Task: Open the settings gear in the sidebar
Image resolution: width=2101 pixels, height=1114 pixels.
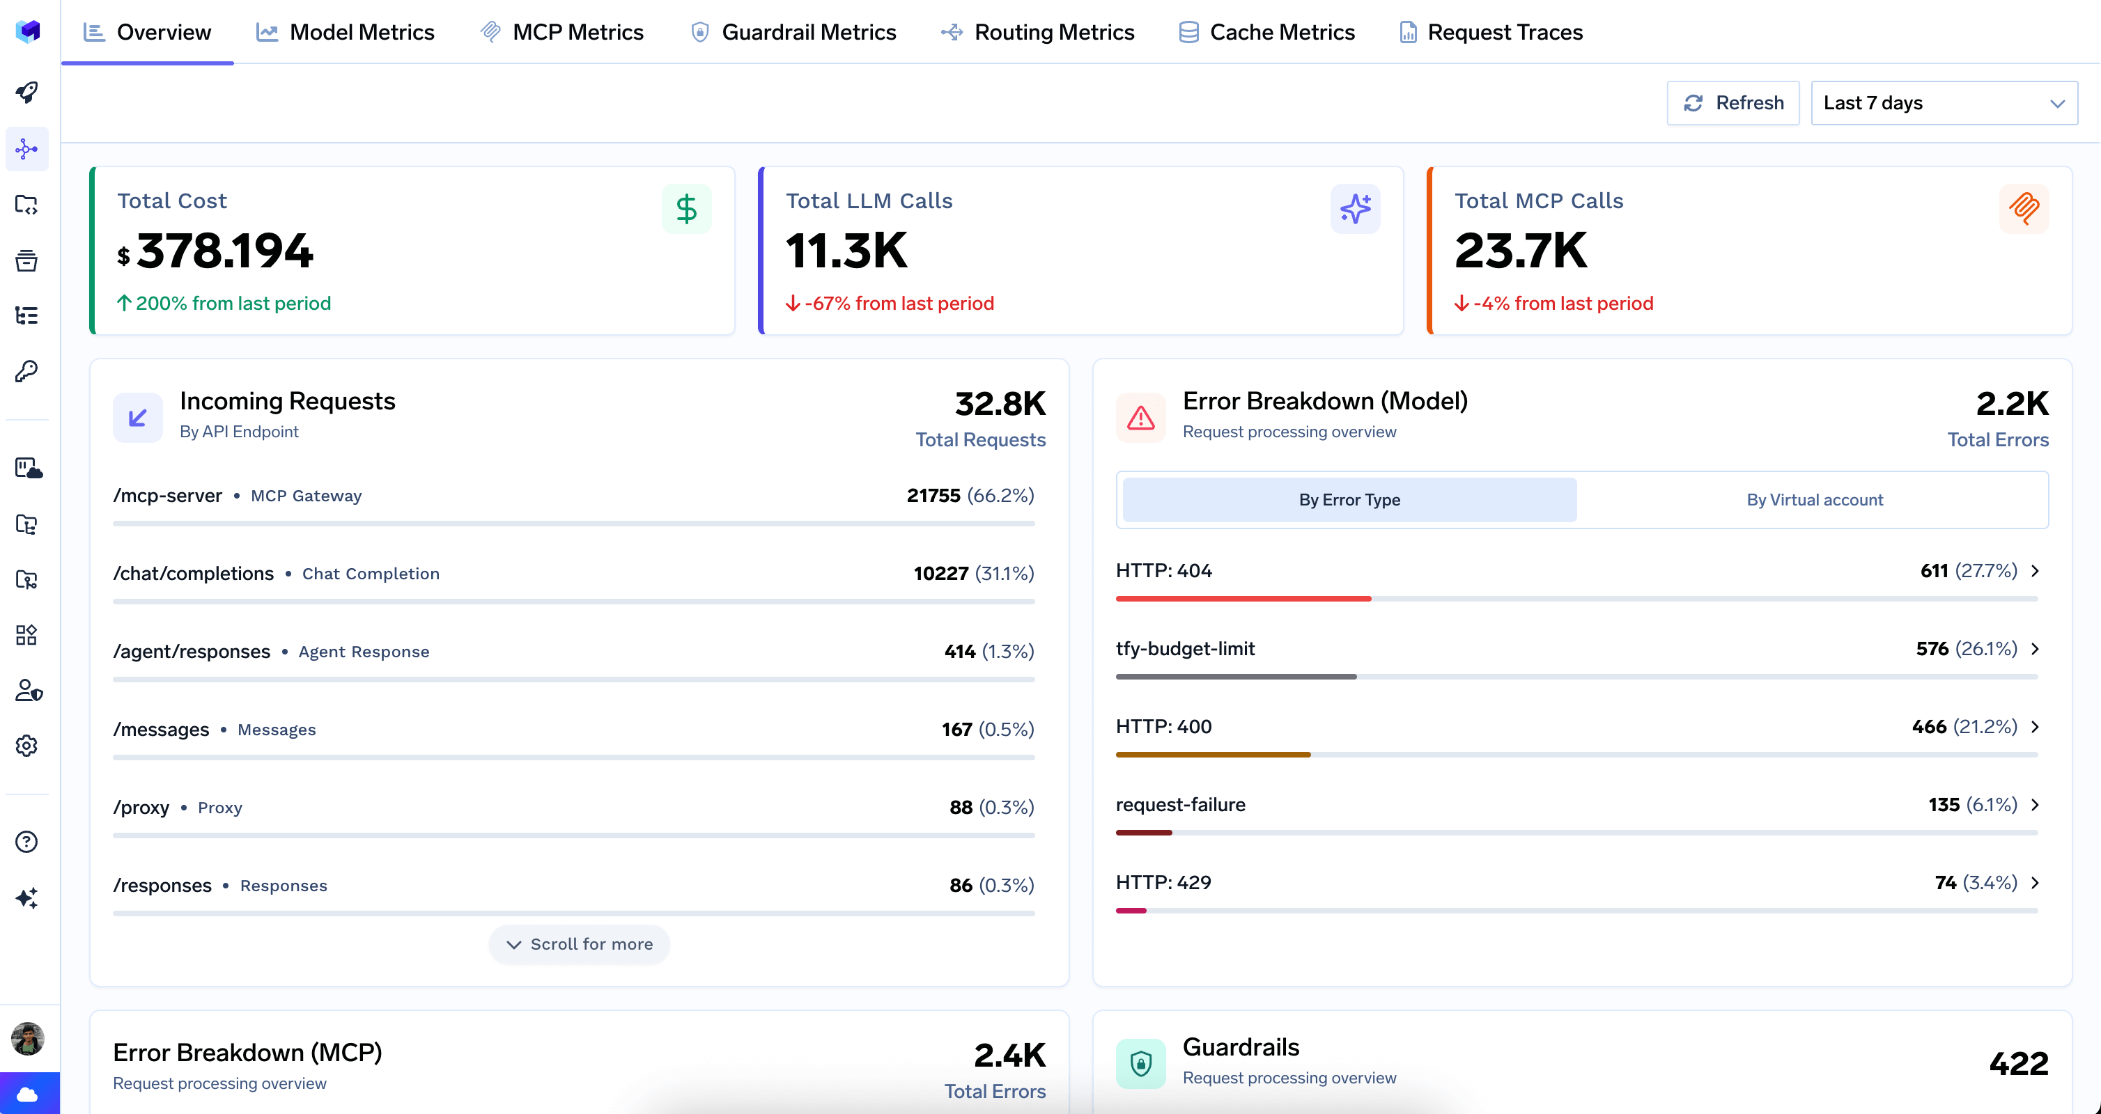Action: pyautogui.click(x=27, y=746)
